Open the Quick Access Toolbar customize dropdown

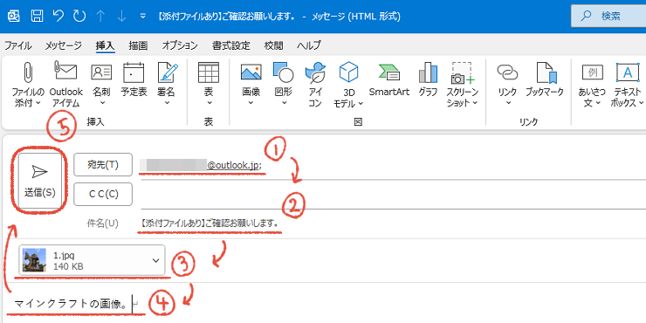pyautogui.click(x=143, y=17)
